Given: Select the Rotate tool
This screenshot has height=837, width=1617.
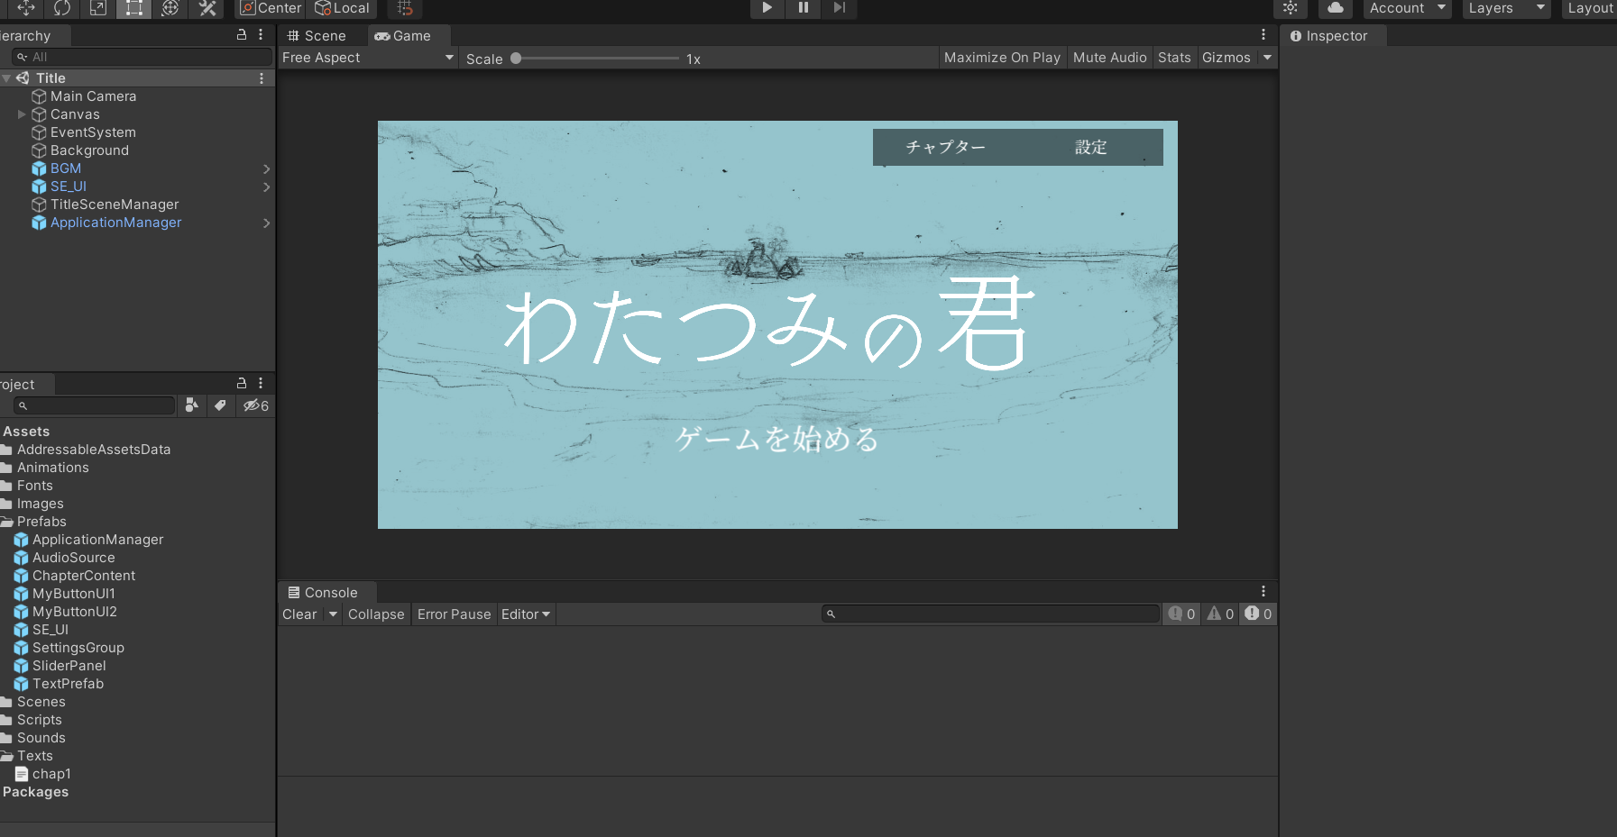Looking at the screenshot, I should click(x=61, y=8).
